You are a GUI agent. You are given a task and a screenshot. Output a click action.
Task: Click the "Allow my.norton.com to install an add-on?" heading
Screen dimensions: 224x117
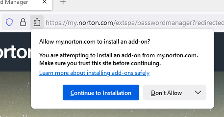click(94, 42)
